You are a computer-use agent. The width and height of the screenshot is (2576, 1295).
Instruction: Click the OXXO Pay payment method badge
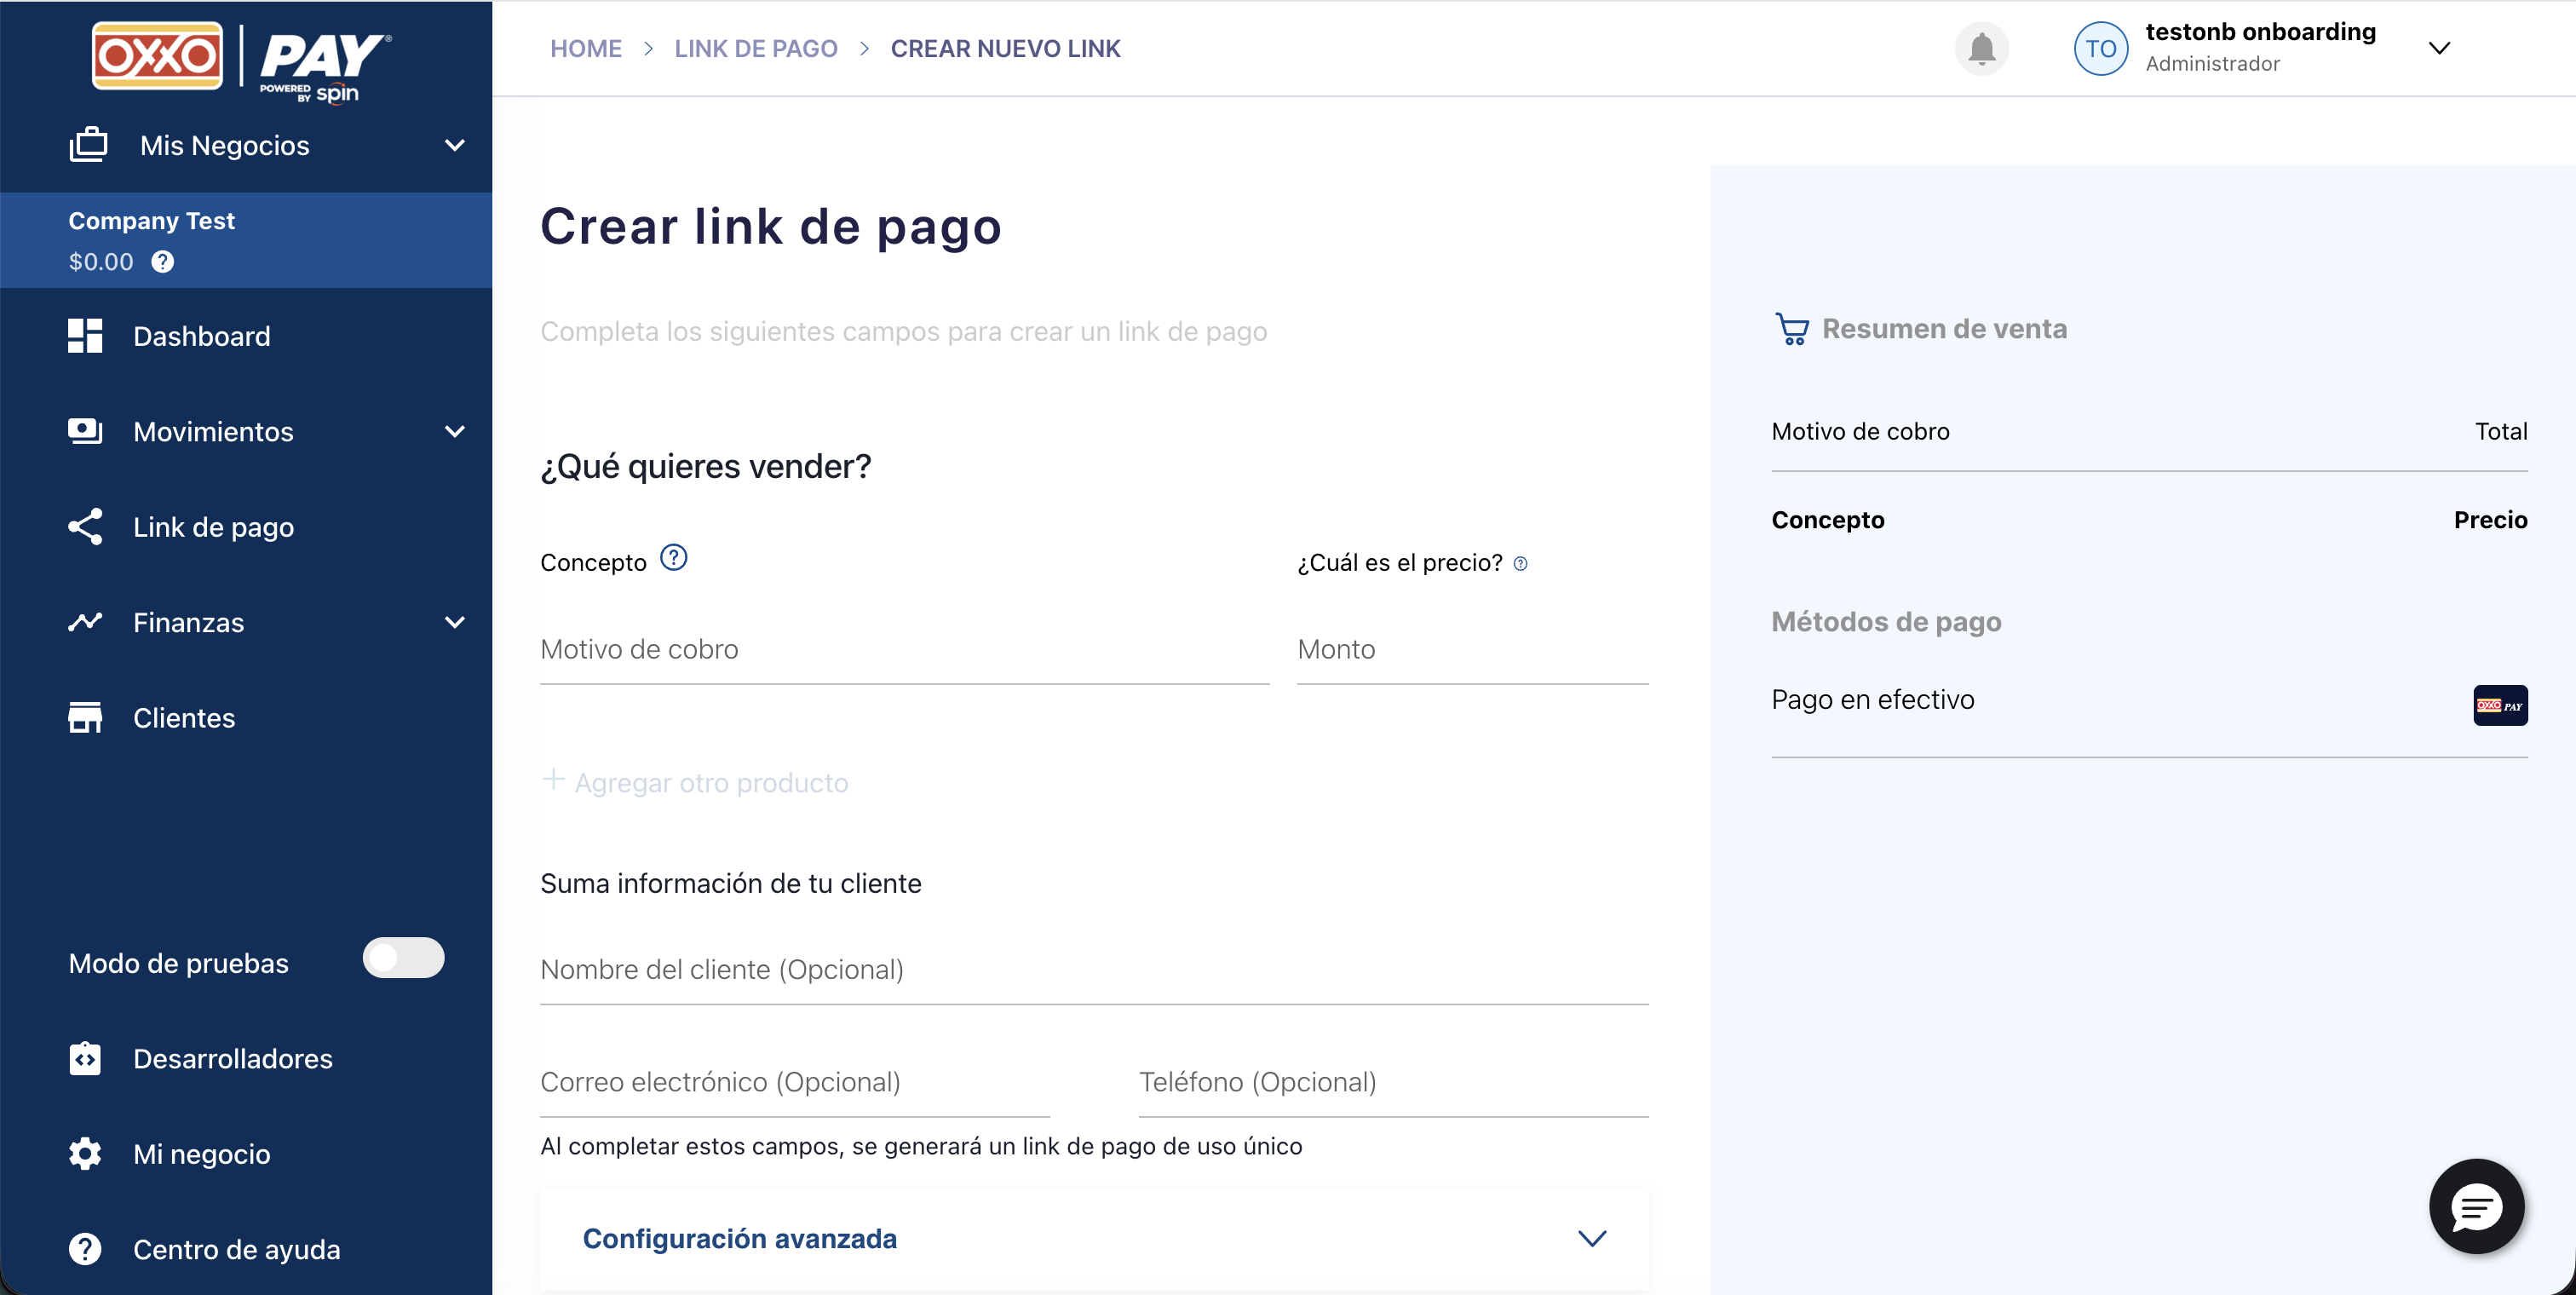[x=2499, y=705]
